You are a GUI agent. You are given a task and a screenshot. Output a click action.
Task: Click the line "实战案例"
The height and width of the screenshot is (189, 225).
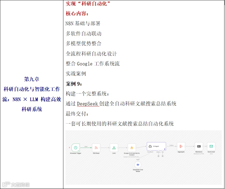point(76,73)
